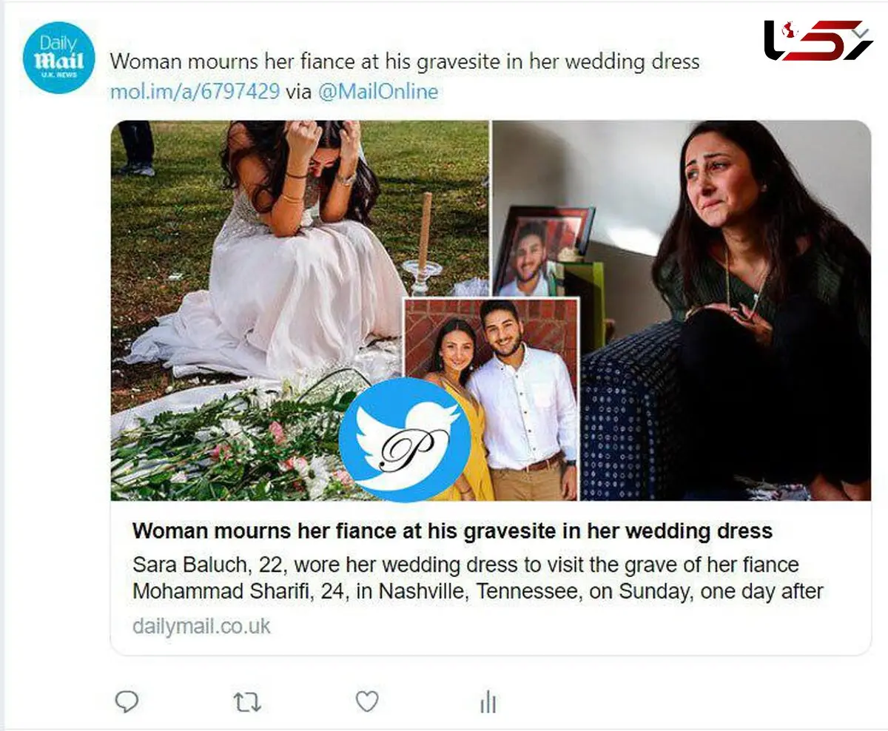The height and width of the screenshot is (731, 888).
Task: Open the bold card headline about wedding dress
Action: click(452, 530)
